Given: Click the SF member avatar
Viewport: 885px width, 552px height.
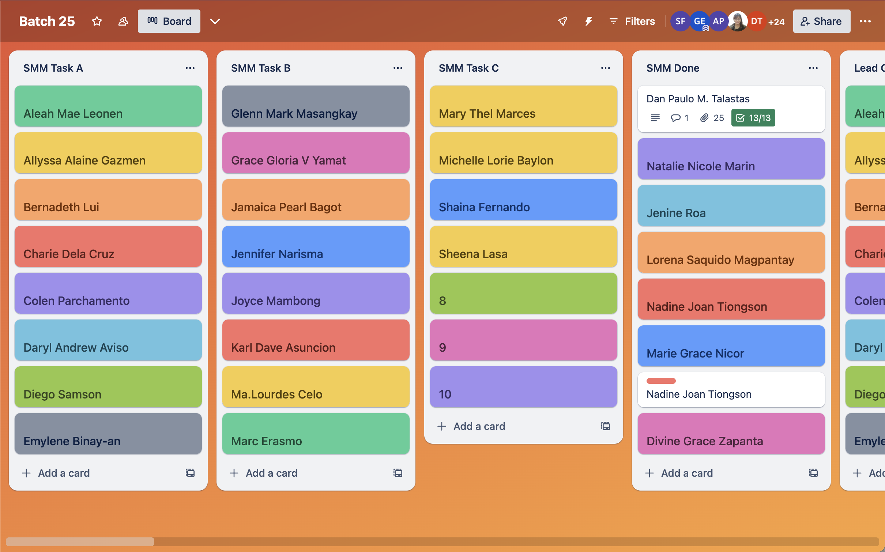Looking at the screenshot, I should click(x=680, y=21).
